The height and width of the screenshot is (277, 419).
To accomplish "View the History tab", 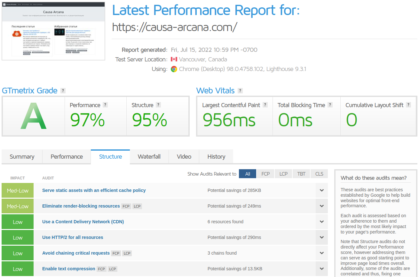I will (216, 157).
